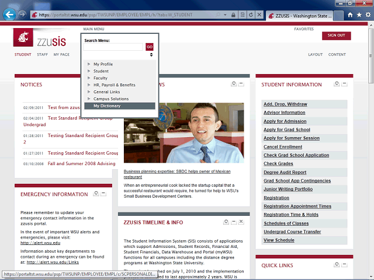Expand the Student menu folder

tap(89, 71)
